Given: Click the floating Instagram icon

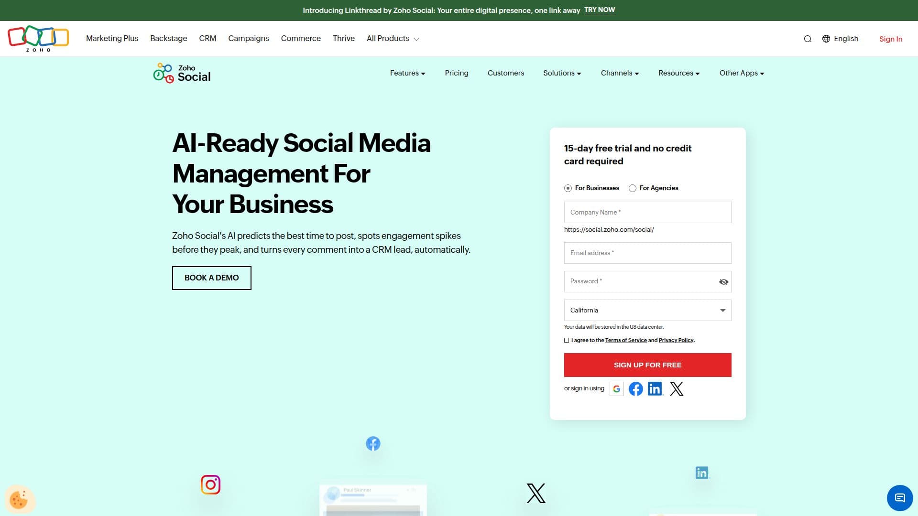Looking at the screenshot, I should pyautogui.click(x=210, y=484).
